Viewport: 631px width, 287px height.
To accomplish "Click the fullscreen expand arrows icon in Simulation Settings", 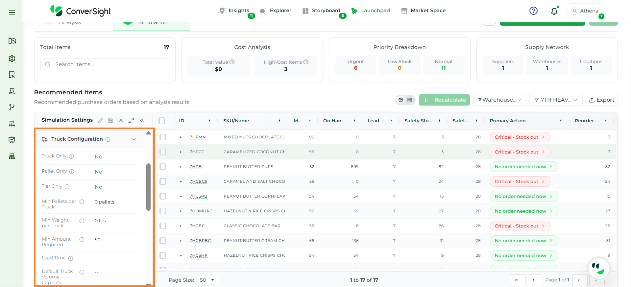I will 131,120.
